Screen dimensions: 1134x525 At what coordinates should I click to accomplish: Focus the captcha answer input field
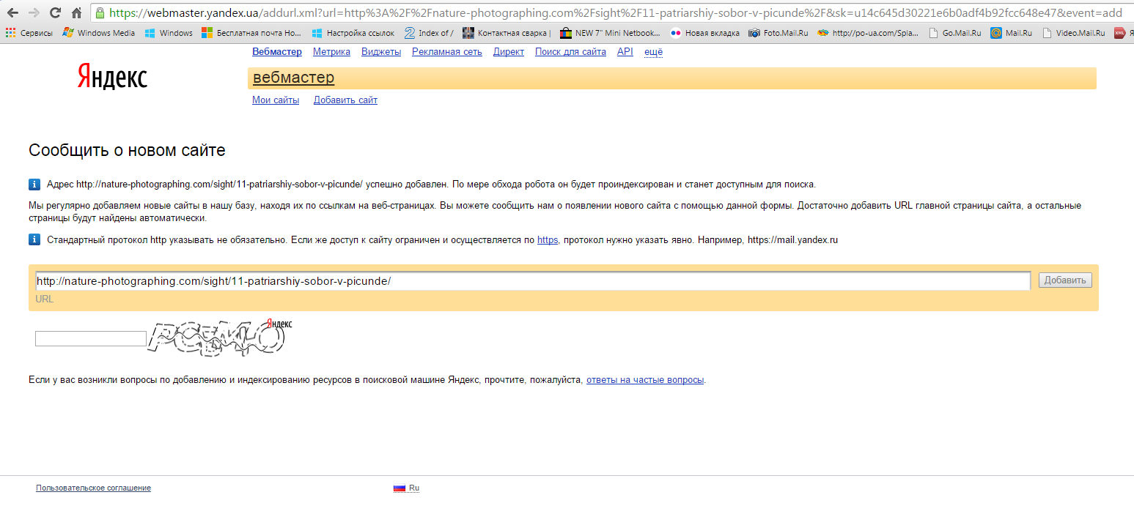coord(91,339)
